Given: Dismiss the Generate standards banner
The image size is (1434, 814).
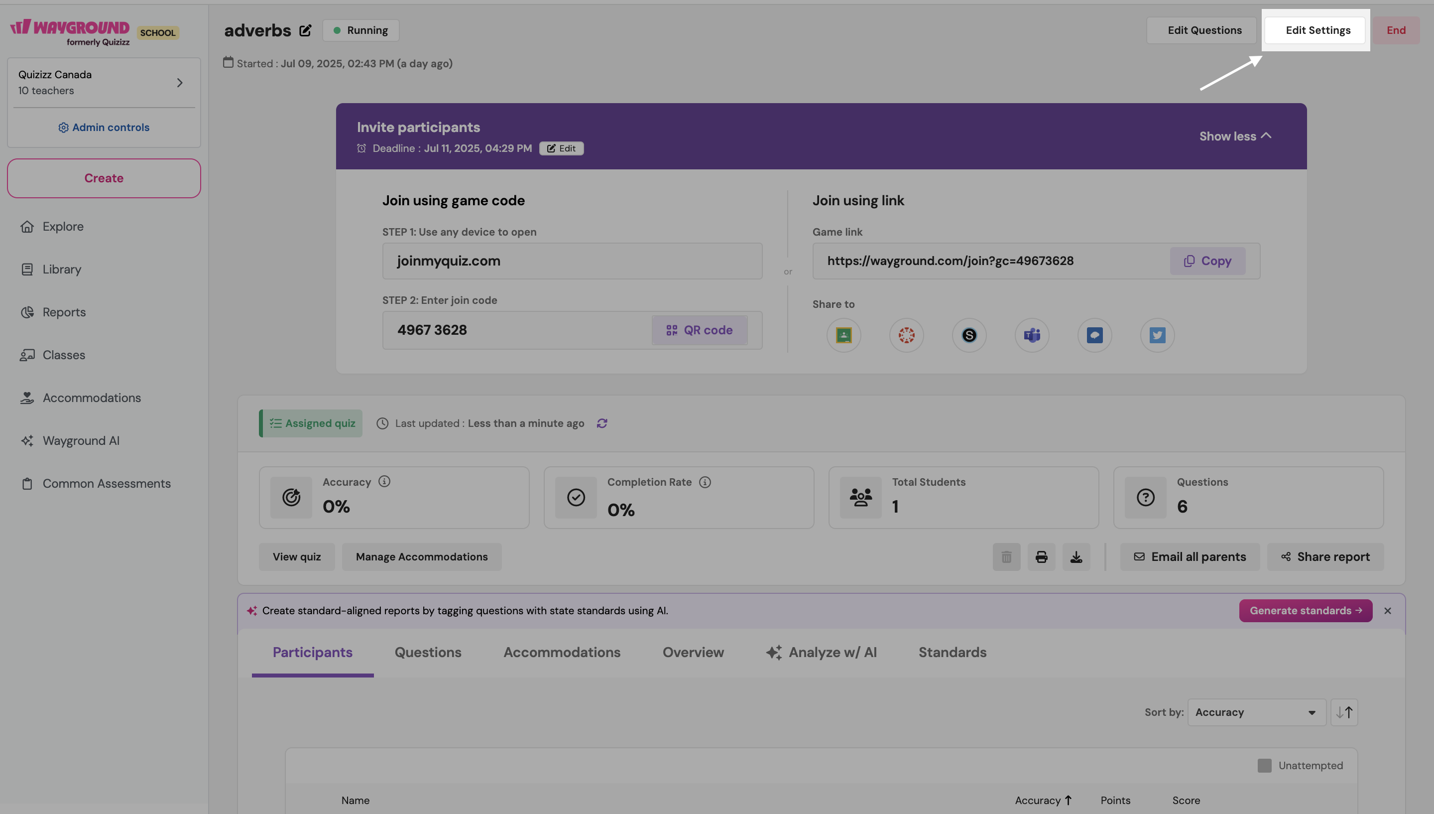Looking at the screenshot, I should (1387, 611).
